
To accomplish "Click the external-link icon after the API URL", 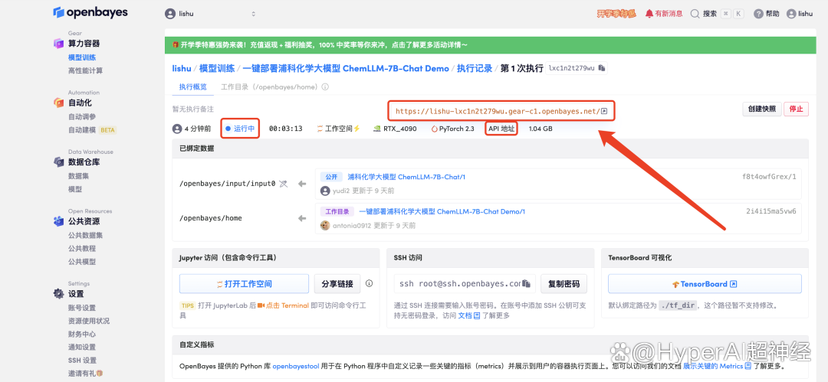I will coord(605,111).
